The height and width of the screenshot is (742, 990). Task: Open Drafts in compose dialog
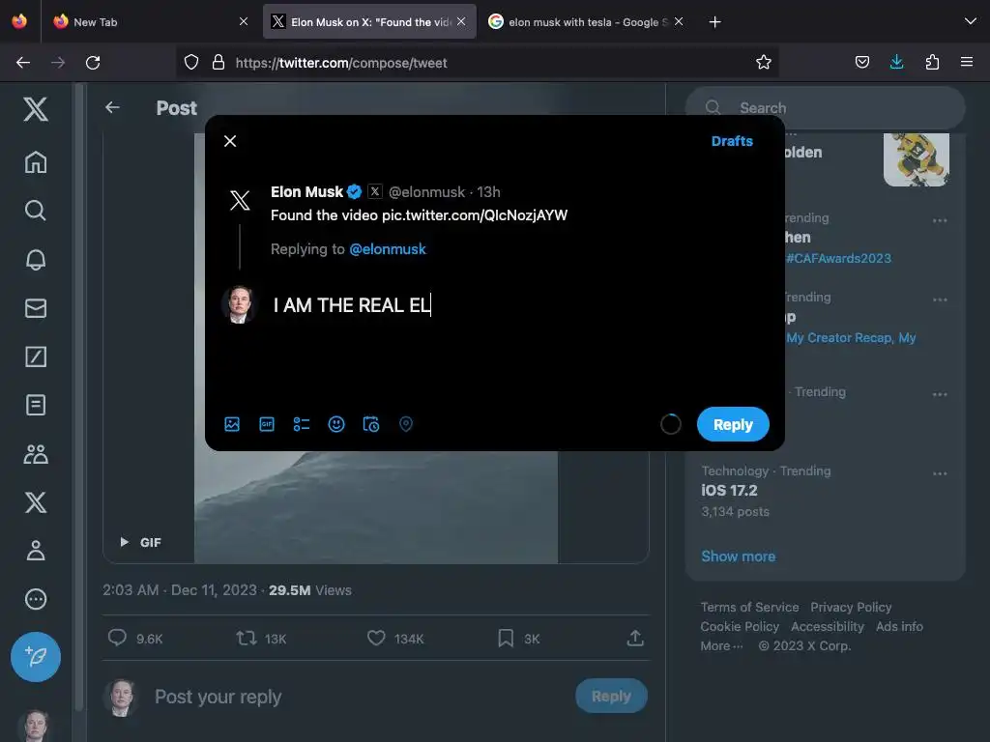(x=732, y=141)
